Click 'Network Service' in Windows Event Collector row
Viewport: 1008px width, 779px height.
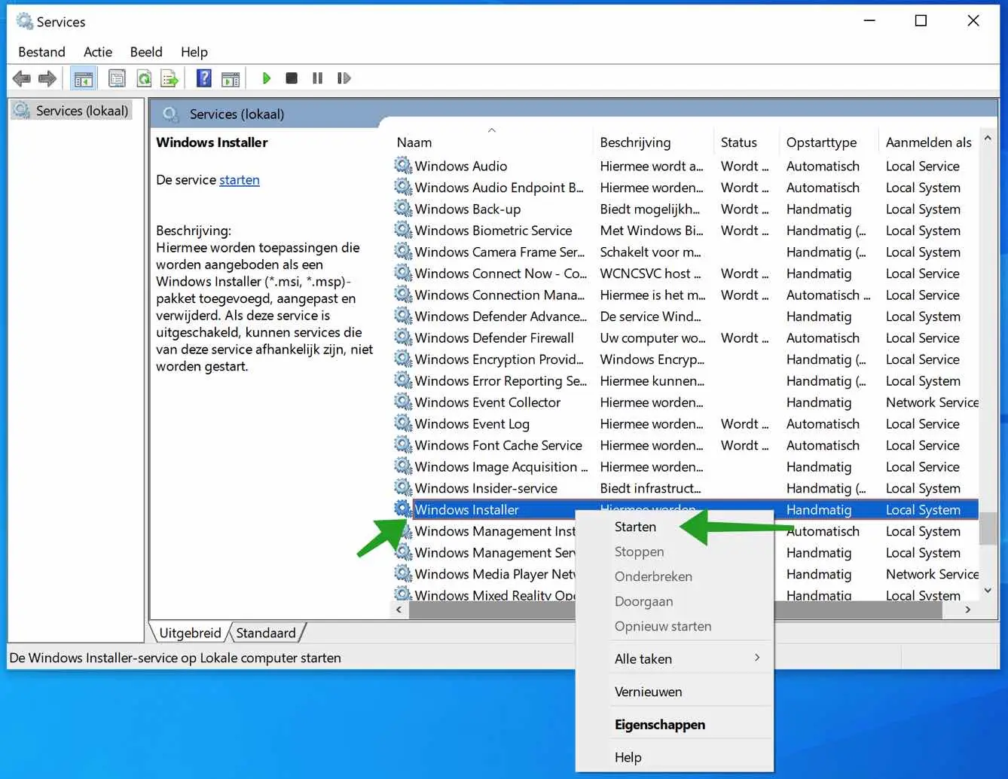coord(932,402)
